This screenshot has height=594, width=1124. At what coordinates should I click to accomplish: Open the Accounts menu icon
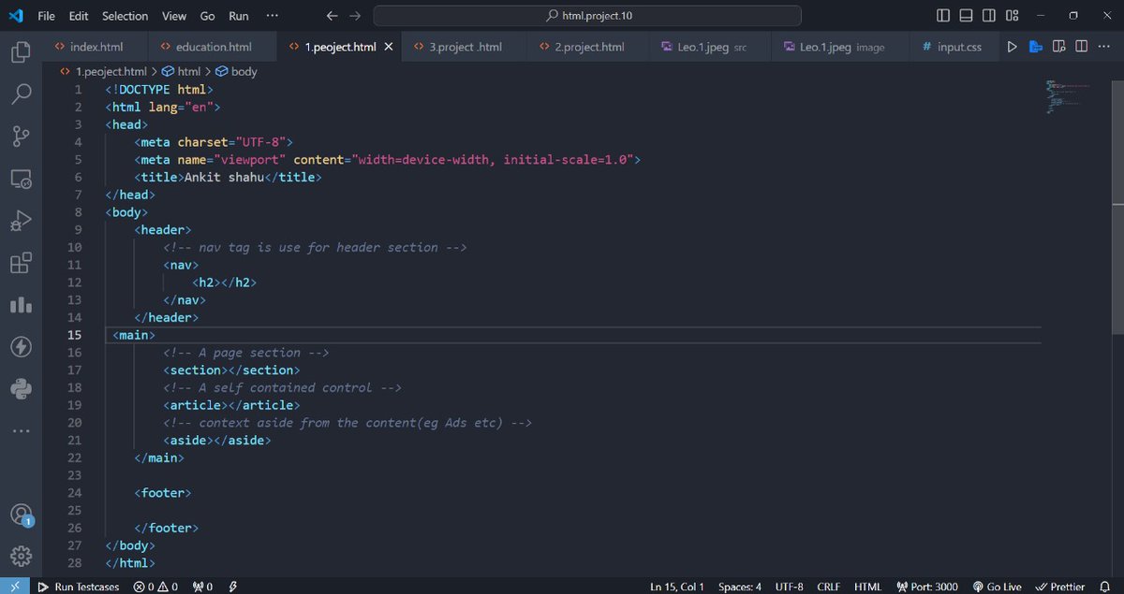[x=21, y=514]
